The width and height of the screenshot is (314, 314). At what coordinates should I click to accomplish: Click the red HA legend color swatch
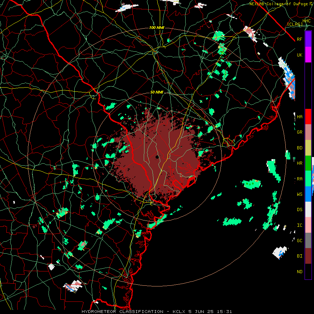[x=308, y=117]
